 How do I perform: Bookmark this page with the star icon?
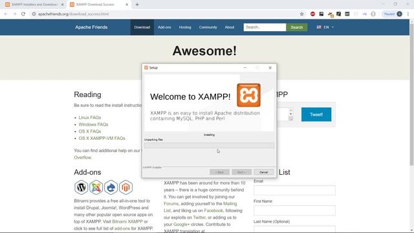pyautogui.click(x=302, y=14)
